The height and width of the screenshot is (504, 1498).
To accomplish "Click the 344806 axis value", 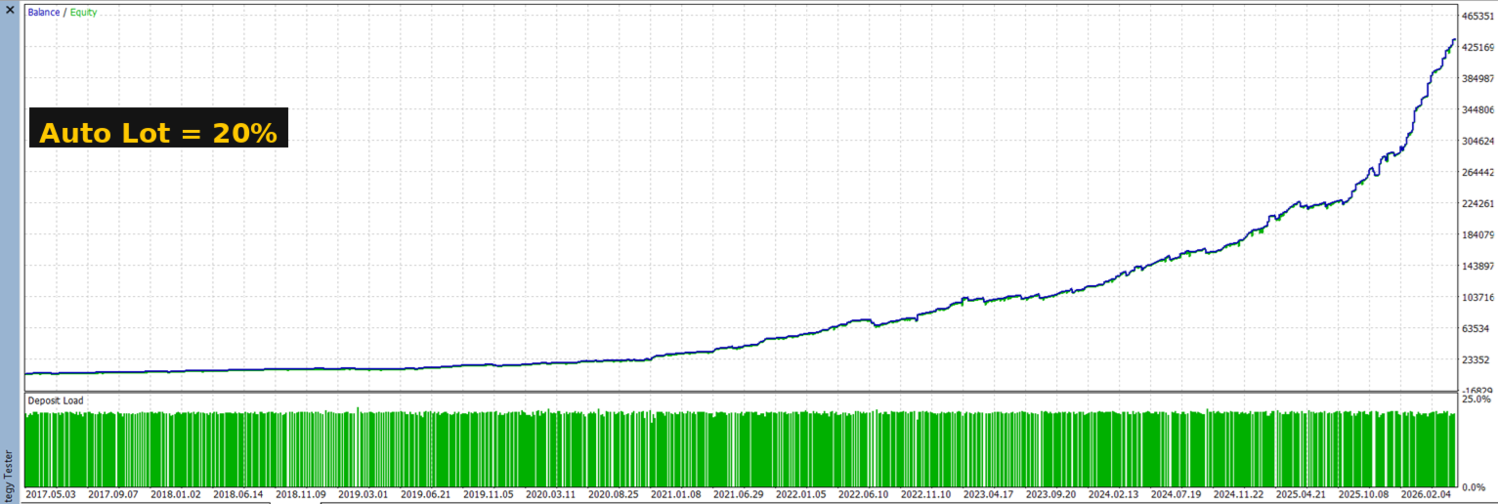I will pos(1477,110).
